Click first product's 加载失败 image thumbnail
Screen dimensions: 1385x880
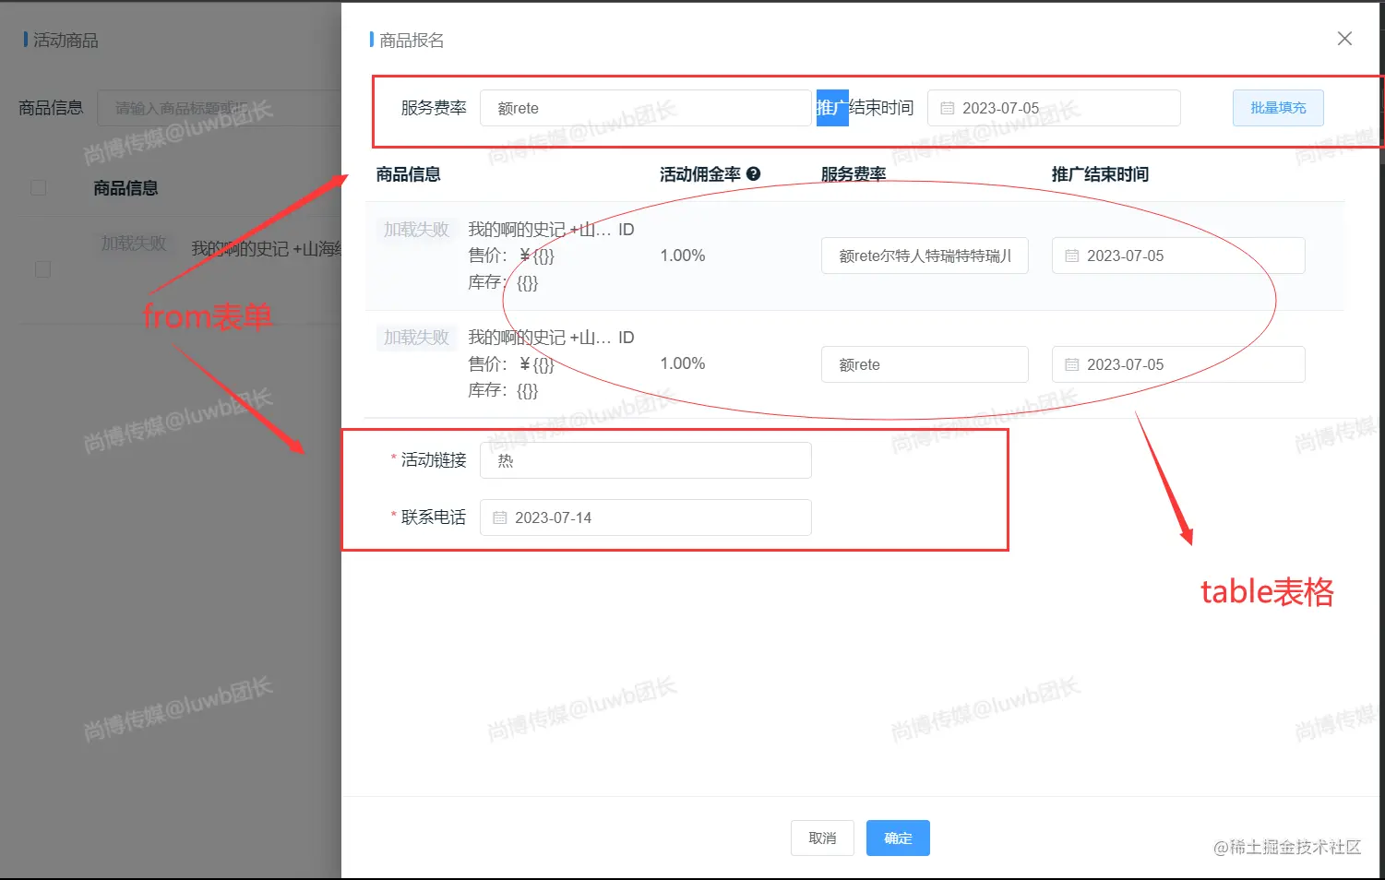tap(416, 230)
